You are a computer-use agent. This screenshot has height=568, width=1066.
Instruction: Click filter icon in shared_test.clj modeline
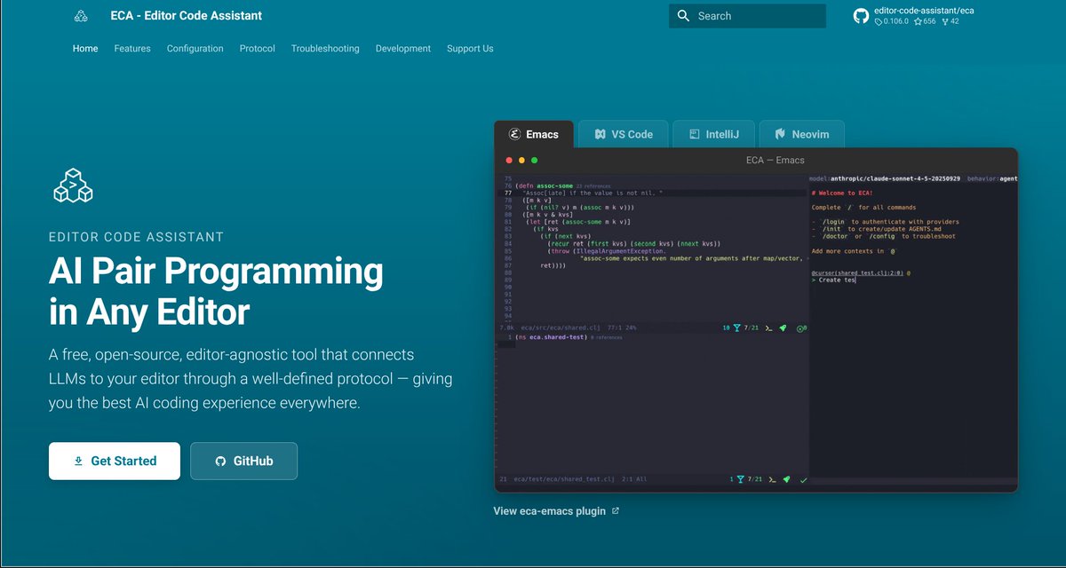[739, 479]
